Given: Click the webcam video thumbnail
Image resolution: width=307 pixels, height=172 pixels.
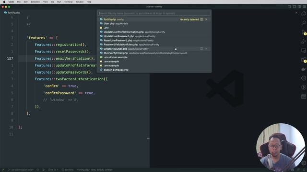Looking at the screenshot, I should point(281,147).
